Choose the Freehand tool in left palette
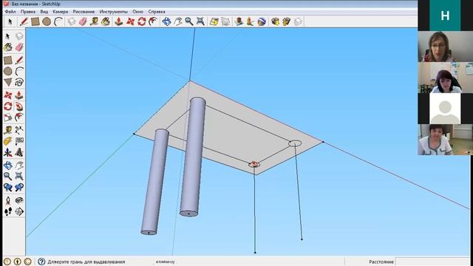The height and width of the screenshot is (266, 473). pos(19,82)
